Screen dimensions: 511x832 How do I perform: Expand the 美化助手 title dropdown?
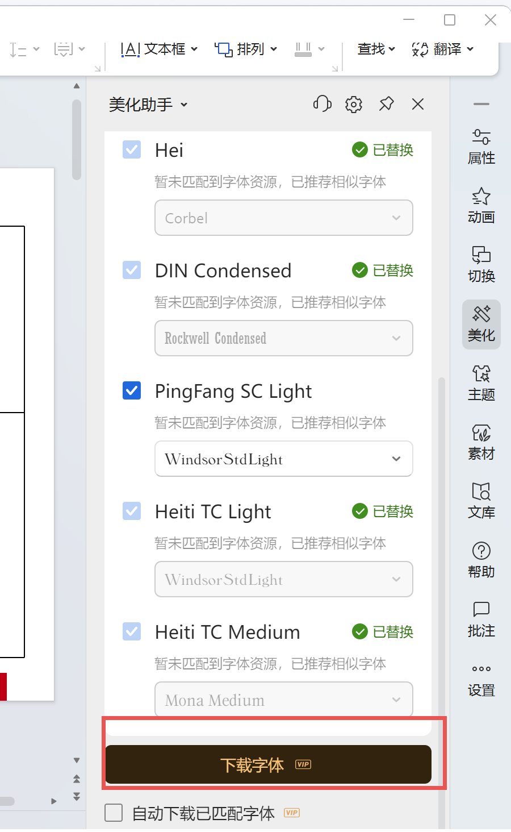point(148,105)
